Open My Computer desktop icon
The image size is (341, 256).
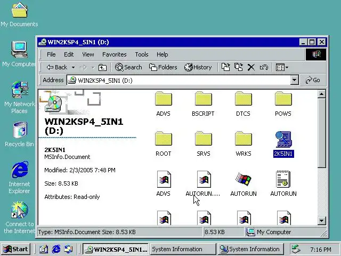(x=19, y=54)
